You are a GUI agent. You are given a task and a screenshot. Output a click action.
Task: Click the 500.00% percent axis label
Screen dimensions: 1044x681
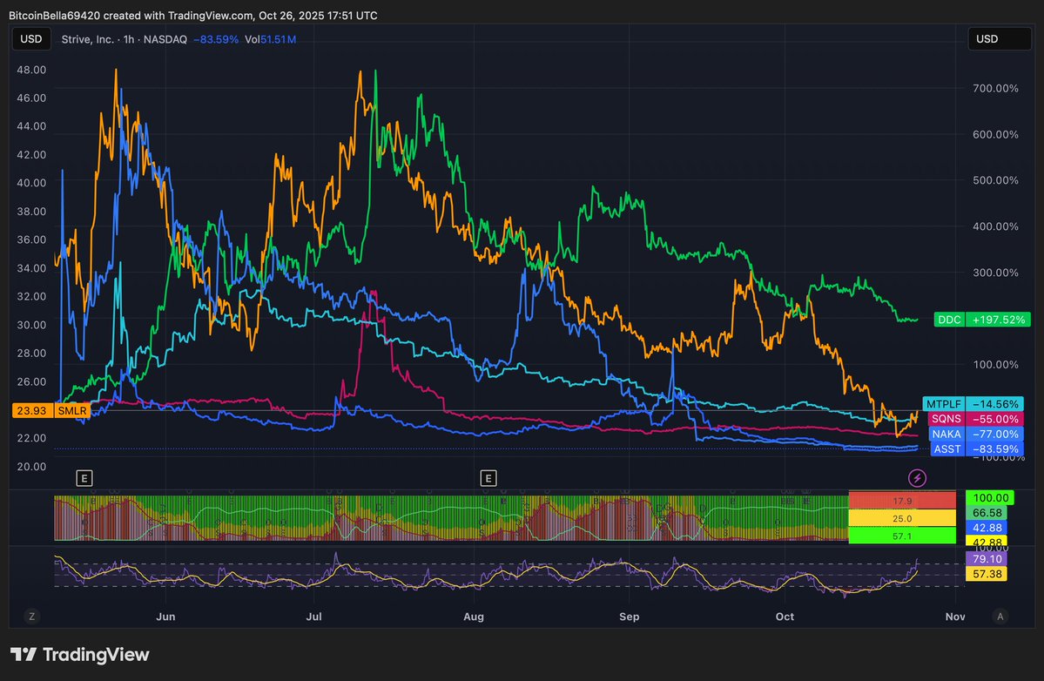995,180
